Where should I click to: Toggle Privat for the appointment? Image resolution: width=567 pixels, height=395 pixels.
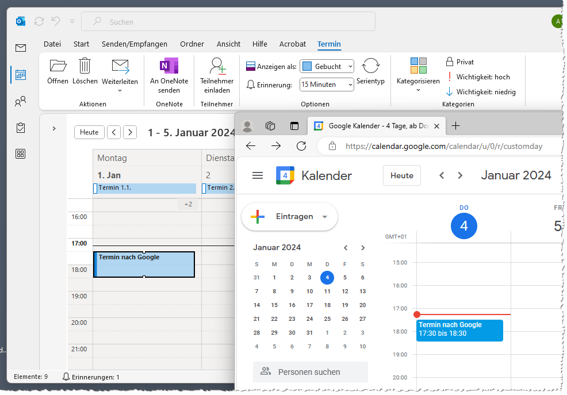[460, 62]
